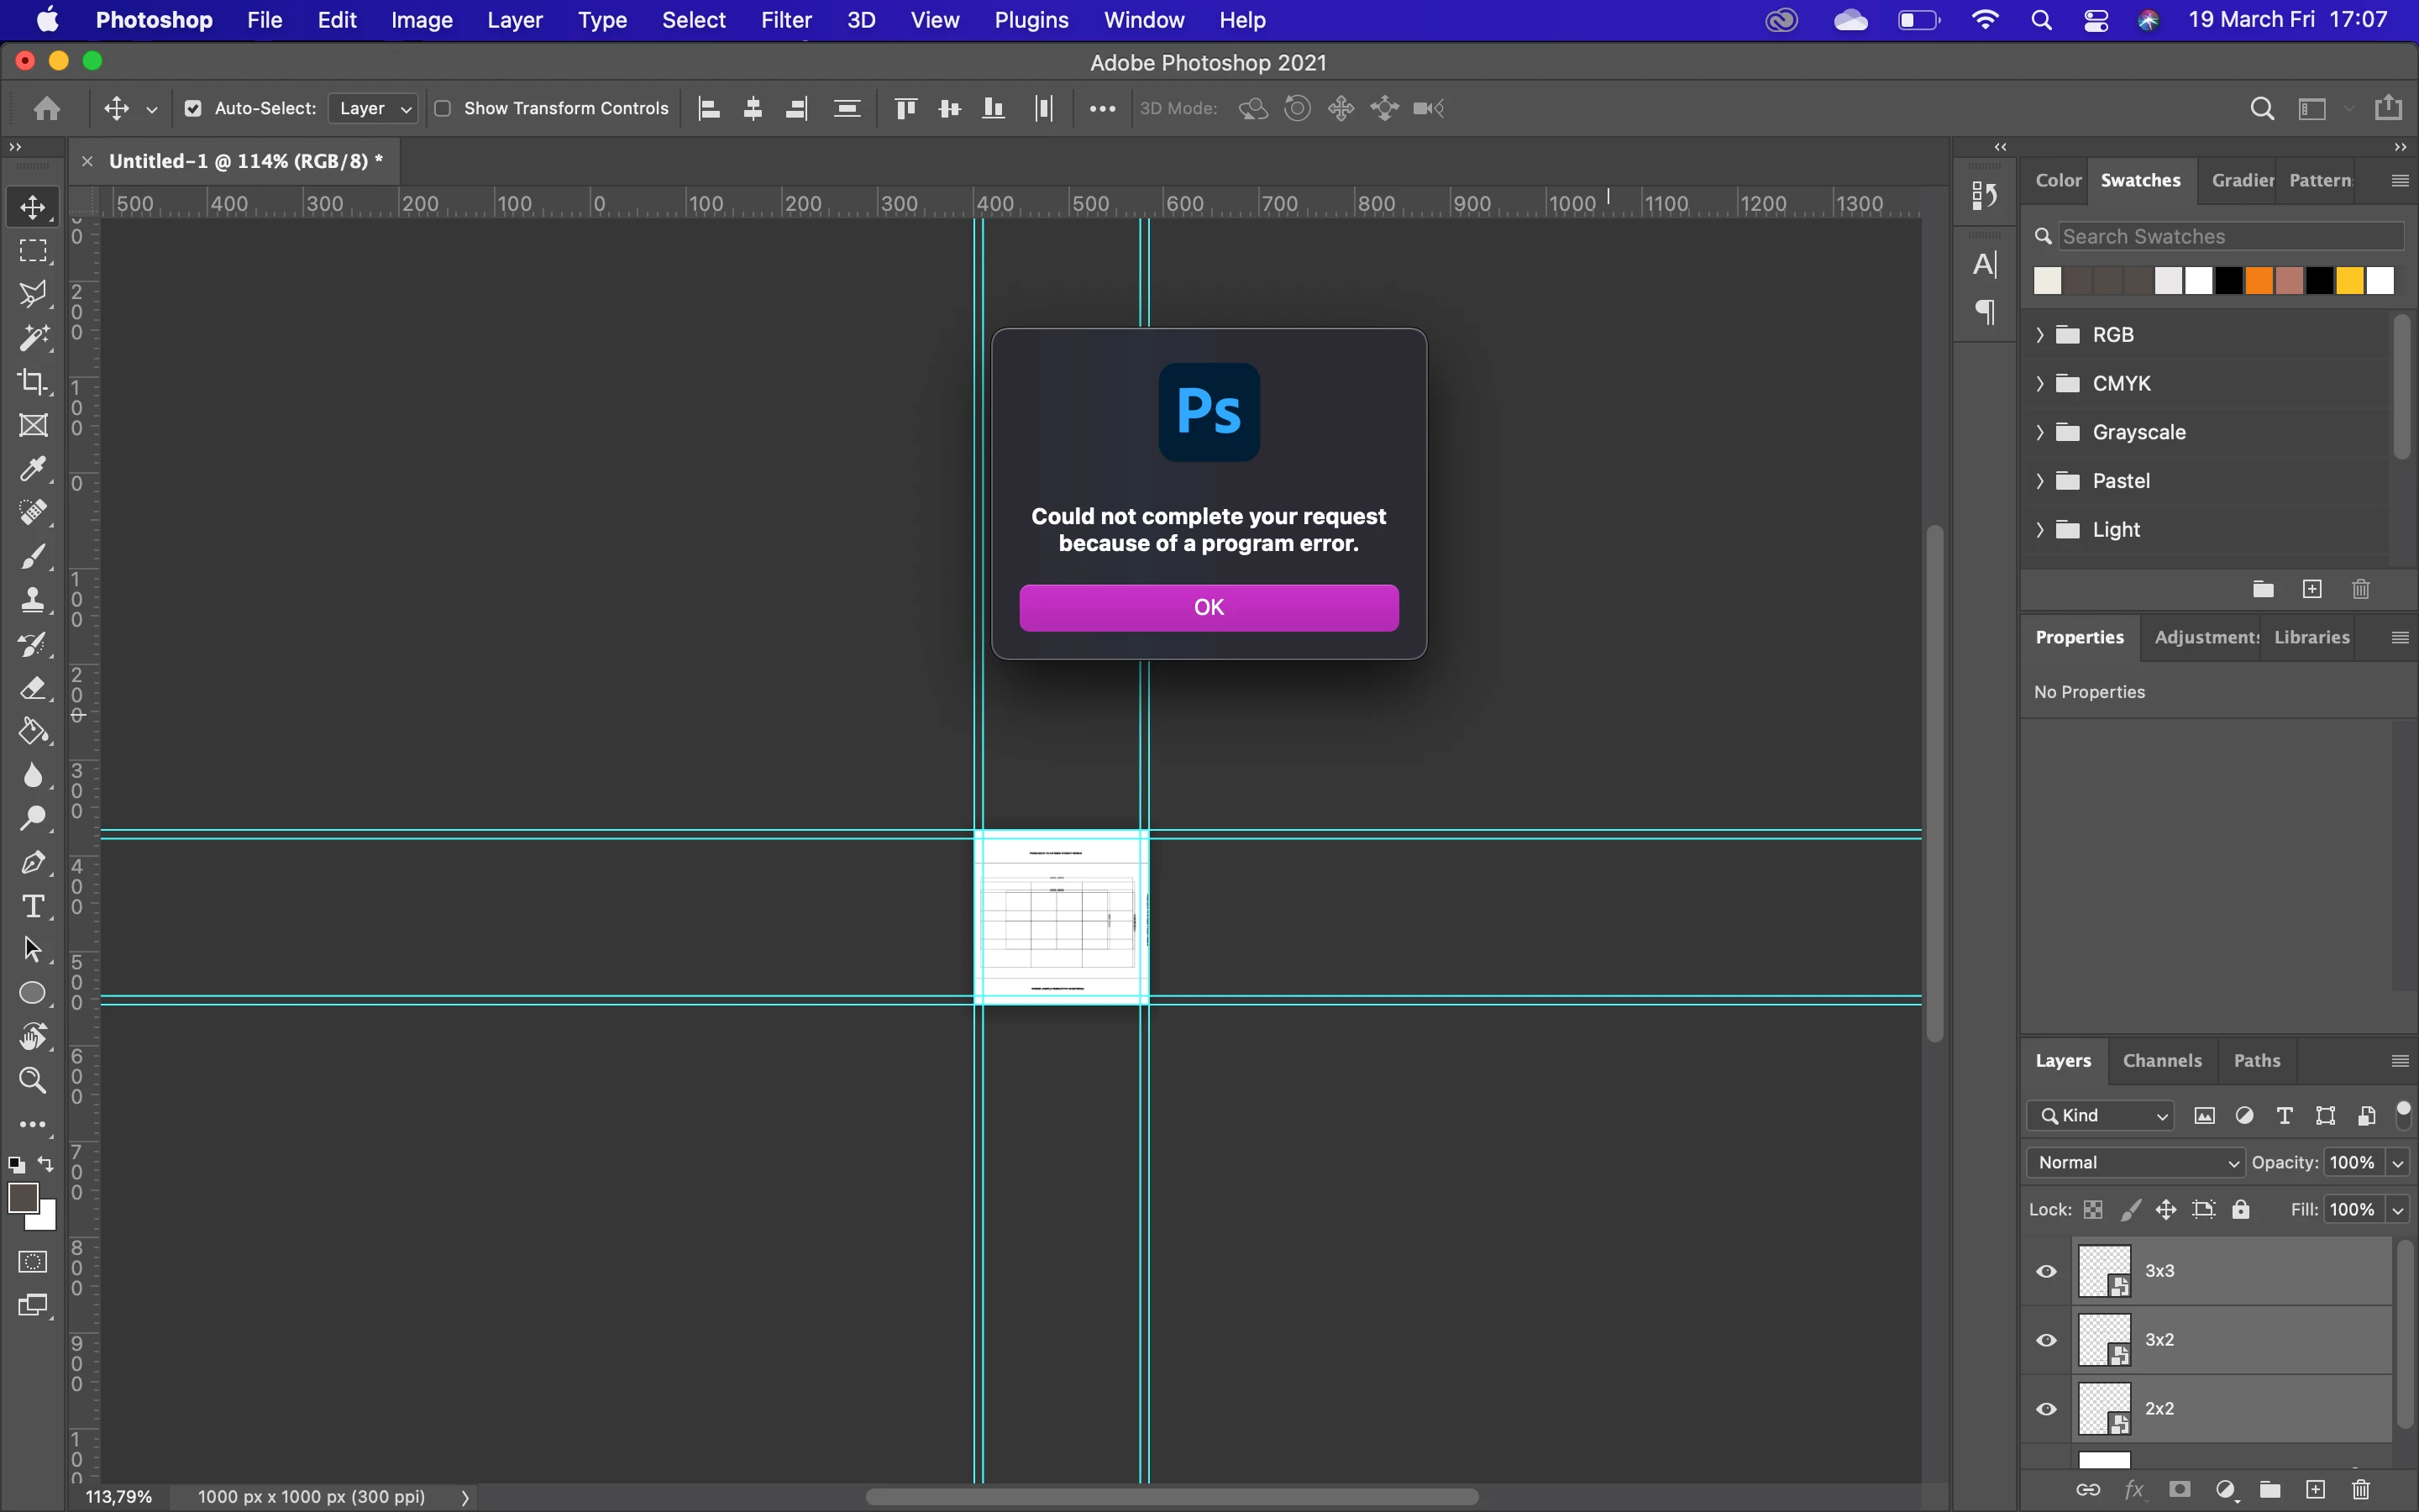Screen dimensions: 2419x1512
Task: Select the Crop tool
Action: (33, 382)
